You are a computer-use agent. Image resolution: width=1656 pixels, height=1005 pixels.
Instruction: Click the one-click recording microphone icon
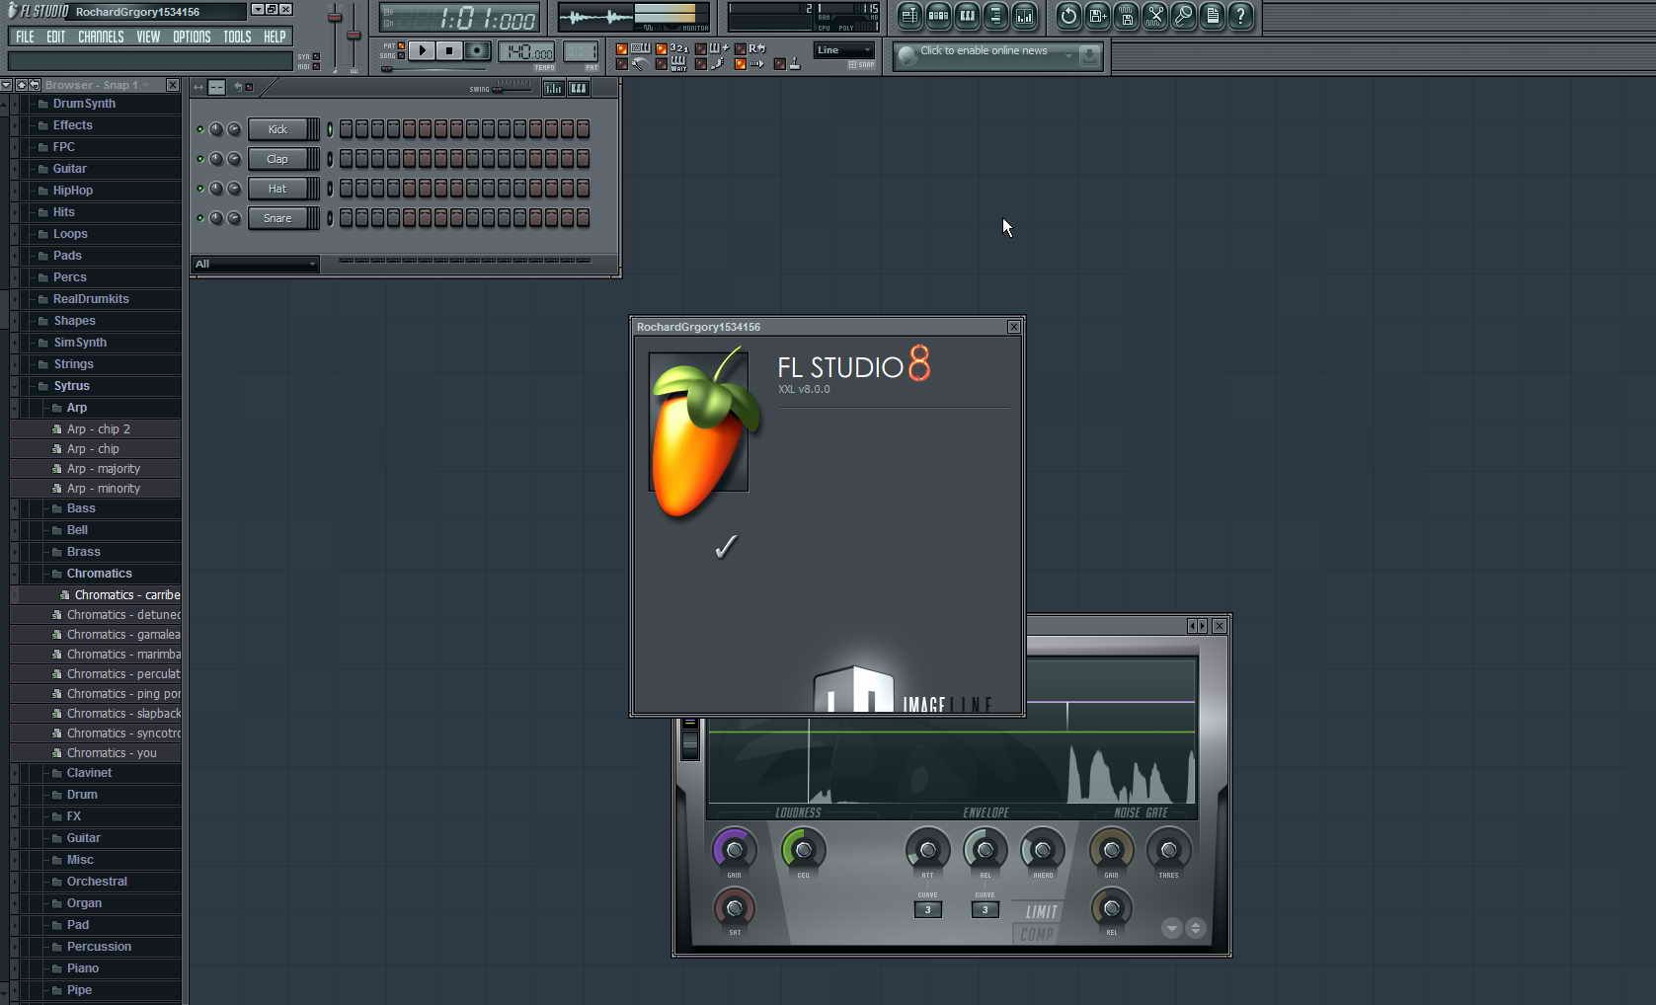coord(1183,16)
